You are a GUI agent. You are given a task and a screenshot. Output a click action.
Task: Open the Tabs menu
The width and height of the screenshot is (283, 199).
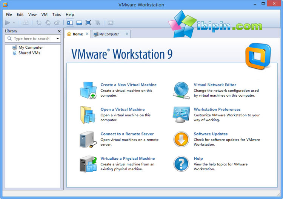(x=57, y=14)
